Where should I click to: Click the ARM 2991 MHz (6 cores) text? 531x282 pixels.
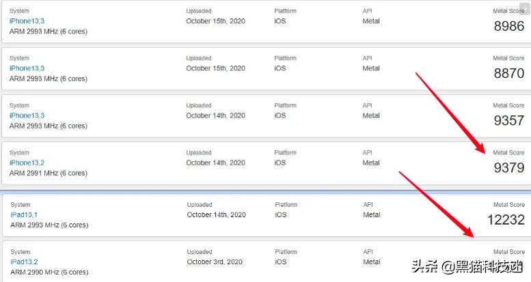point(48,173)
